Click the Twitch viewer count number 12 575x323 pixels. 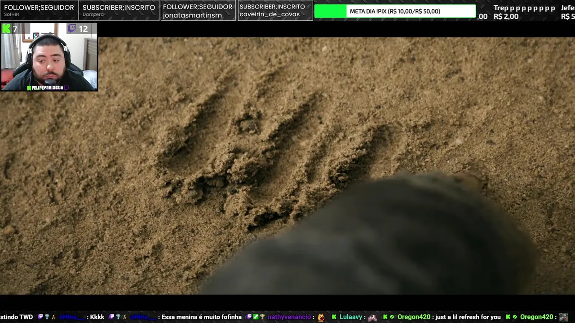83,29
